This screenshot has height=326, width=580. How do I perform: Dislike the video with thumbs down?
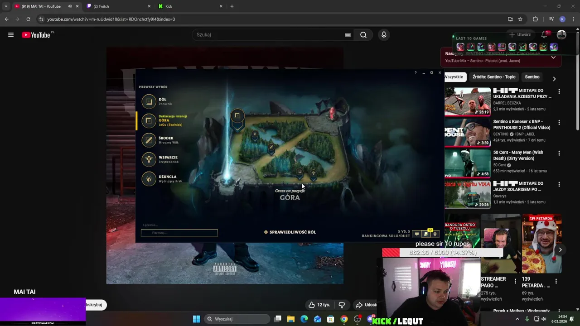[x=342, y=305]
